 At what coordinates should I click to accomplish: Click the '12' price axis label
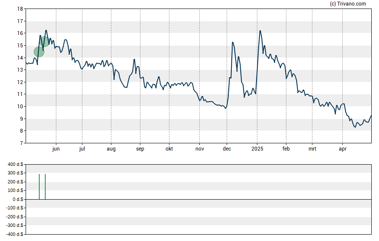pos(20,82)
